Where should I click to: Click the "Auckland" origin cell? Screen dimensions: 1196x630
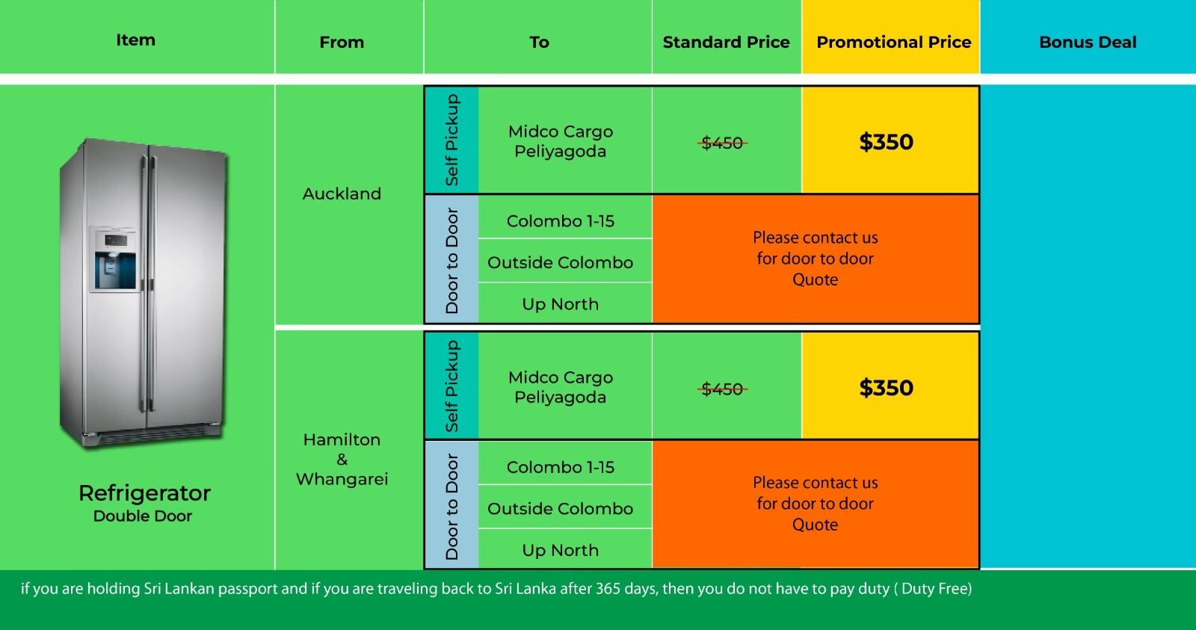pos(342,194)
